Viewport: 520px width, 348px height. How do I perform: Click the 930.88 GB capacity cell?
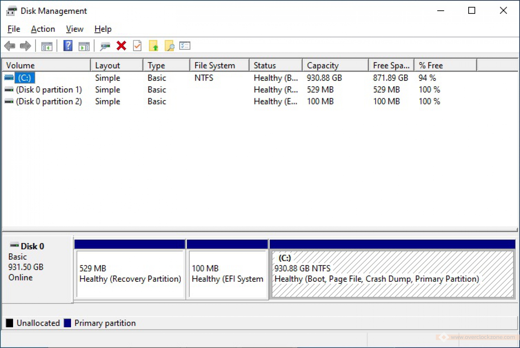[x=324, y=78]
